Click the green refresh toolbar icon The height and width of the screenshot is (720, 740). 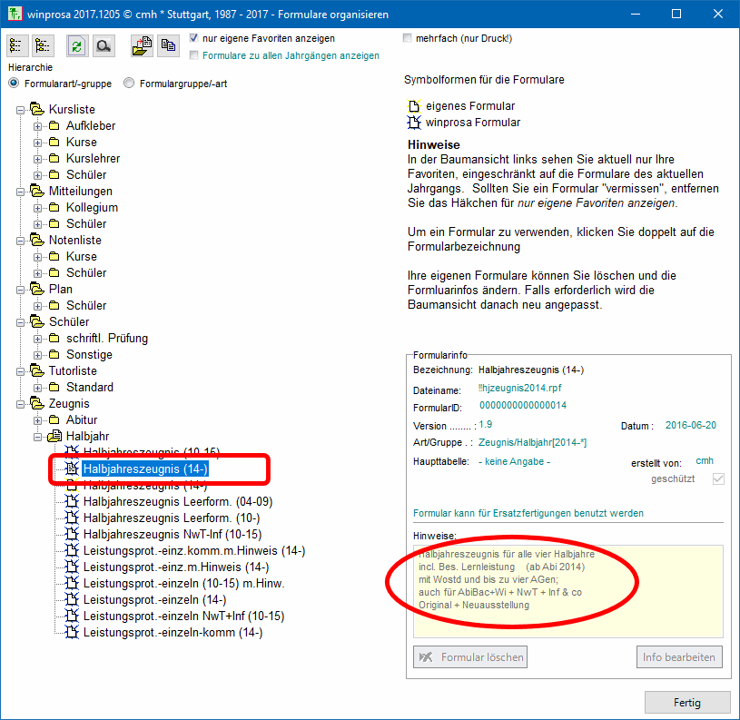[76, 46]
